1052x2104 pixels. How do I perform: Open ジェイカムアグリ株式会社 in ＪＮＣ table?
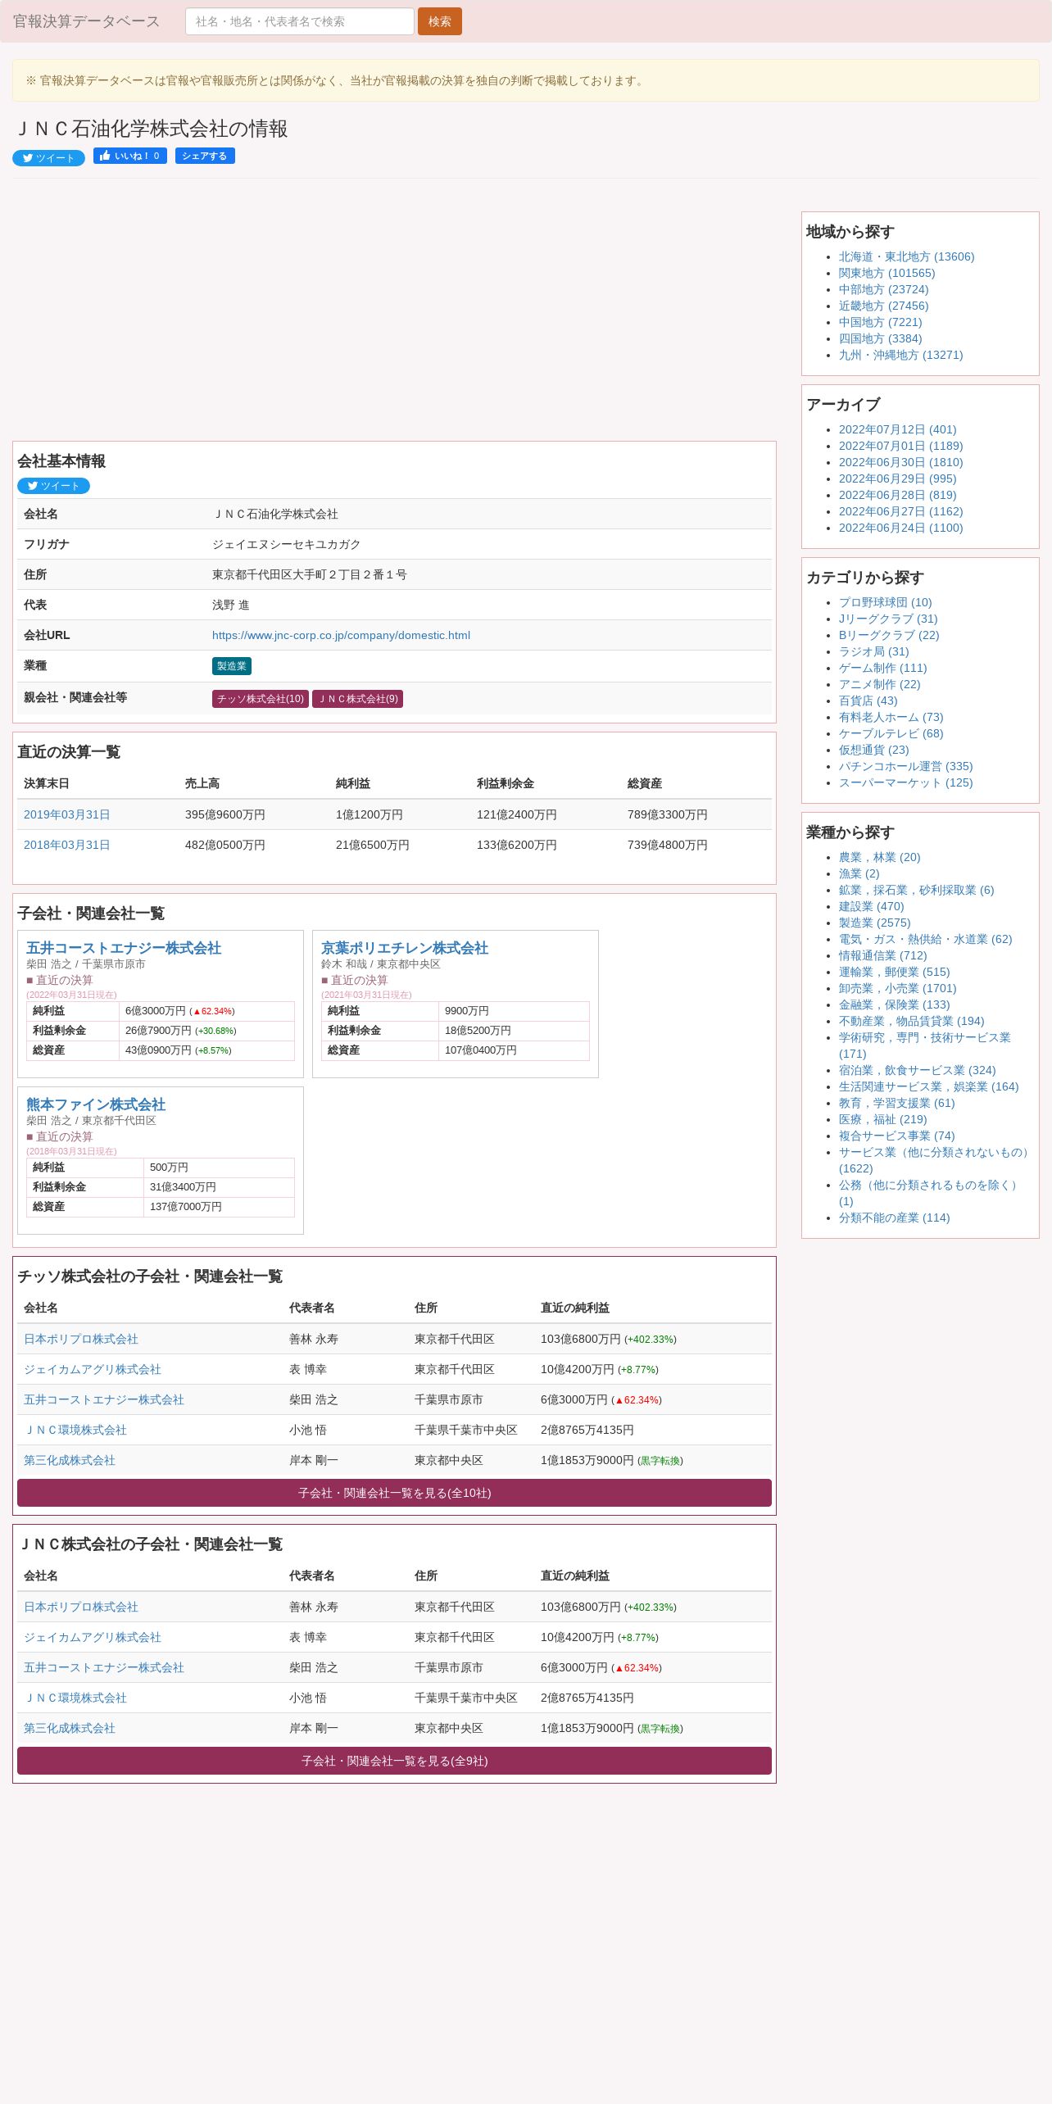93,1637
